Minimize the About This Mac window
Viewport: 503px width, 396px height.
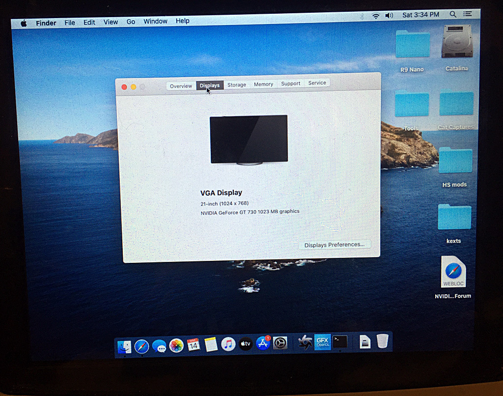134,86
